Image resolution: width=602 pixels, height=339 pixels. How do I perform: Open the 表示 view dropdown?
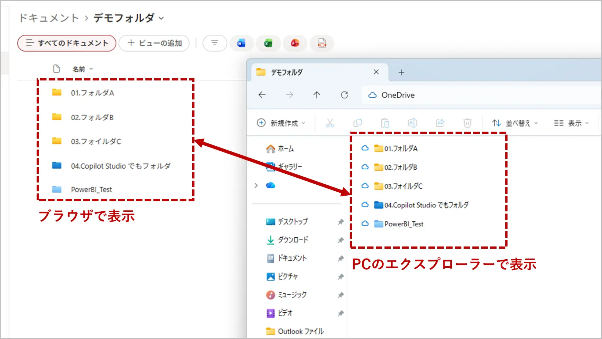pos(571,123)
